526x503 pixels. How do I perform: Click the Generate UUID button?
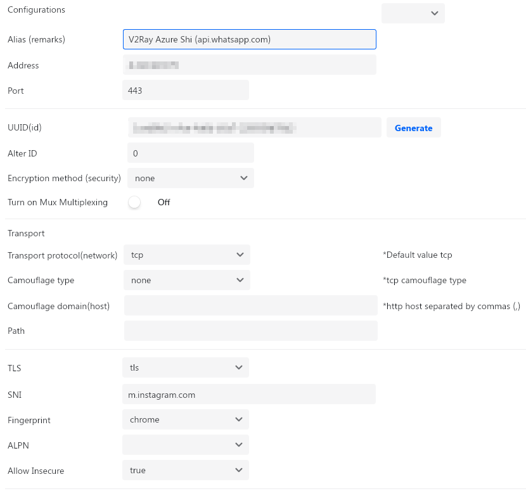click(x=413, y=128)
